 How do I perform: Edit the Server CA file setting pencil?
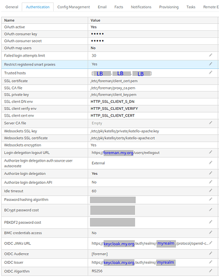click(x=211, y=123)
